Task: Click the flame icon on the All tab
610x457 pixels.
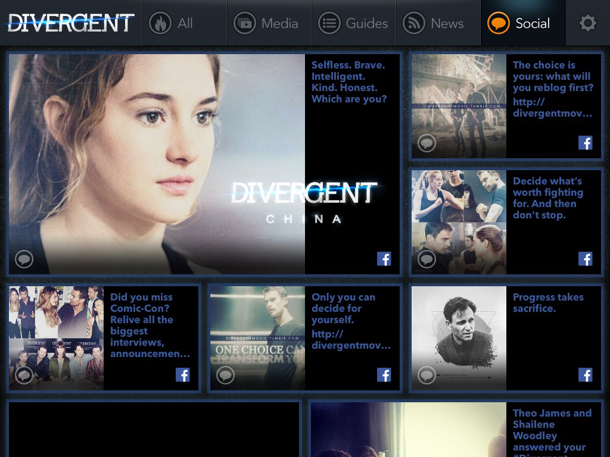Action: 160,23
